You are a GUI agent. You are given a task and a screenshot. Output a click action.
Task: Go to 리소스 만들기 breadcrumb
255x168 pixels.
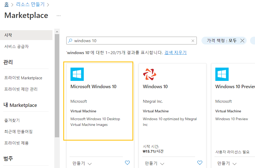(30, 4)
